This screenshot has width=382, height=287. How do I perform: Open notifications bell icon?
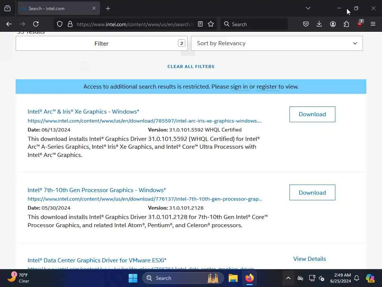[357, 278]
